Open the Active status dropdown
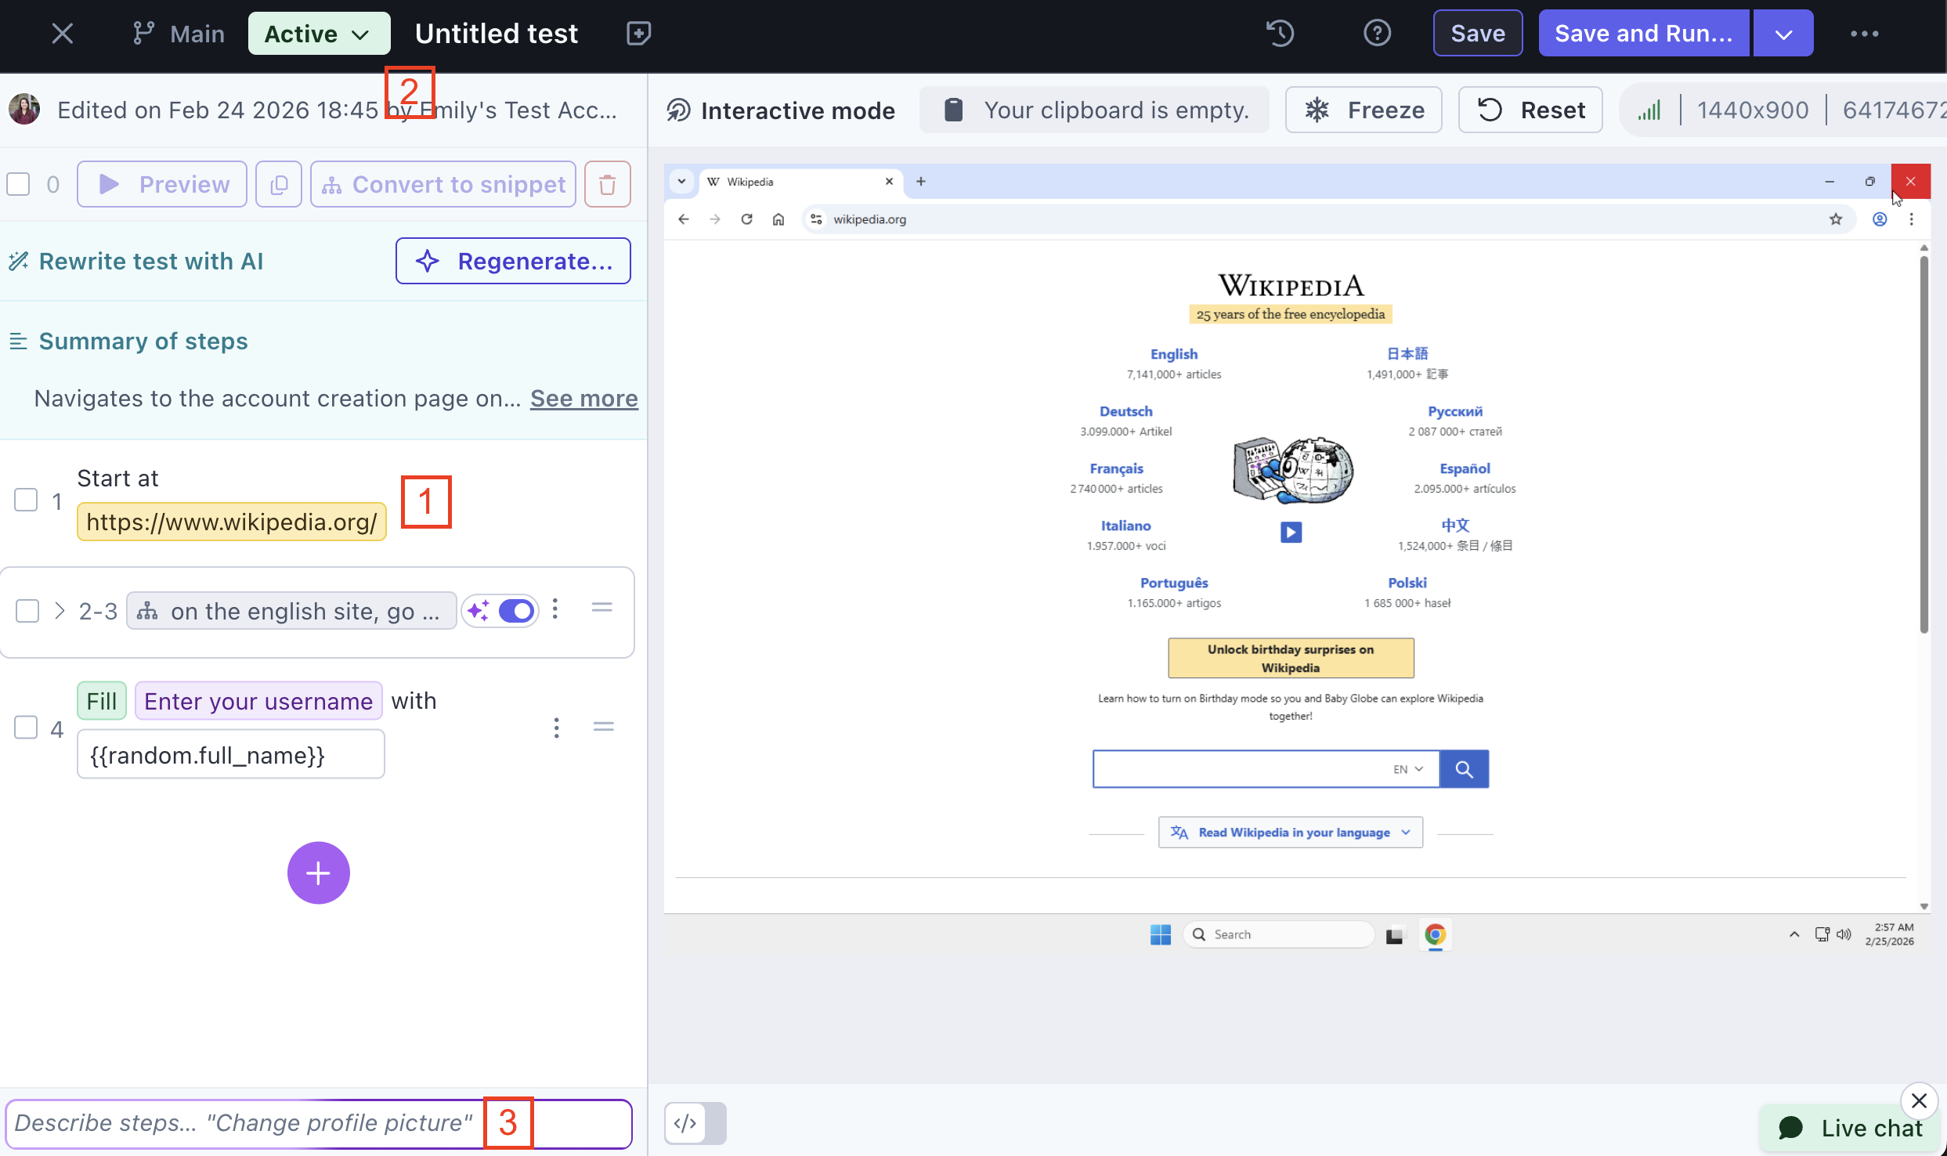1947x1156 pixels. [318, 34]
